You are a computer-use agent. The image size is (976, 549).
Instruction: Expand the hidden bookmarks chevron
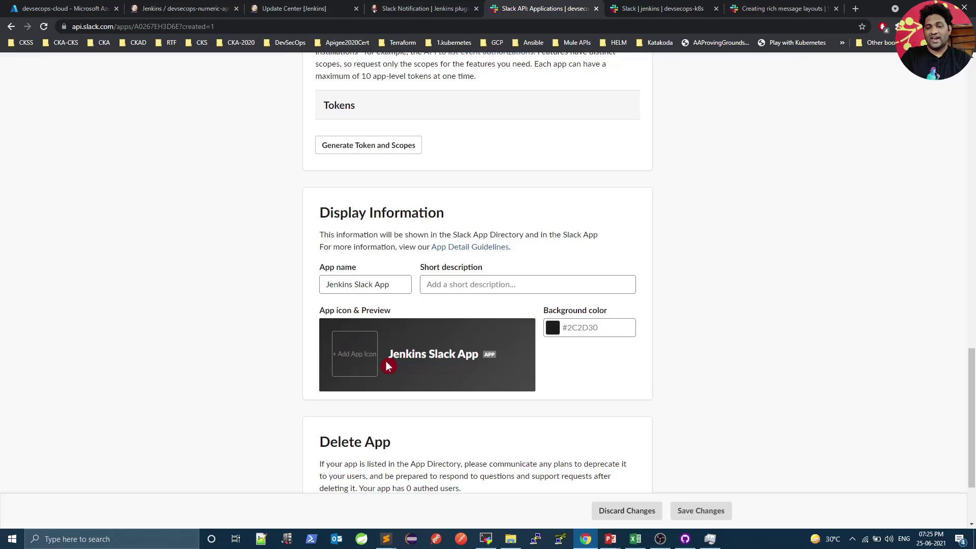(842, 43)
